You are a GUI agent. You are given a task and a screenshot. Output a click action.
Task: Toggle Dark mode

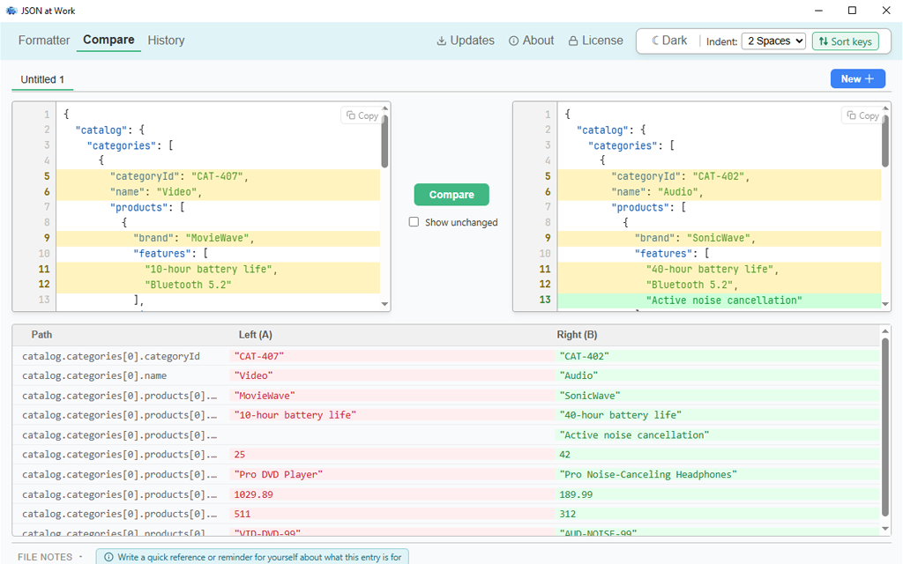coord(669,41)
